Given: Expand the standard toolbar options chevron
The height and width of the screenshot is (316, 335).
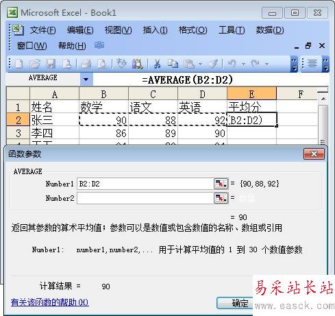Looking at the screenshot, I should tap(294, 64).
